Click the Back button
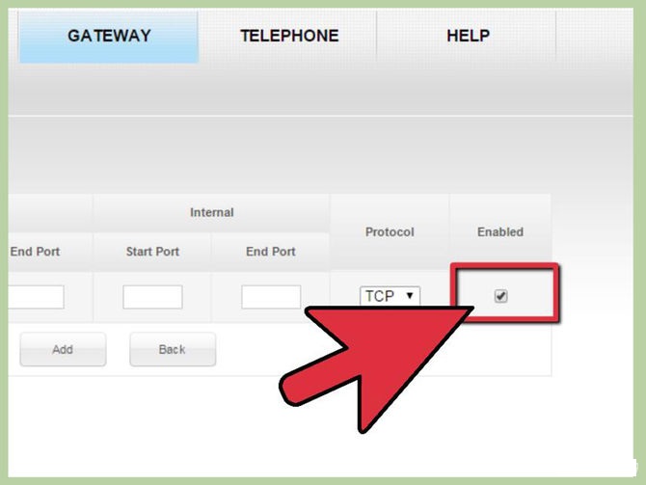Screen dimensions: 646x485 [173, 349]
